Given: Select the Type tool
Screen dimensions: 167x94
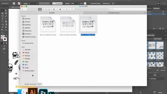Looking at the screenshot, I should coord(2,19).
